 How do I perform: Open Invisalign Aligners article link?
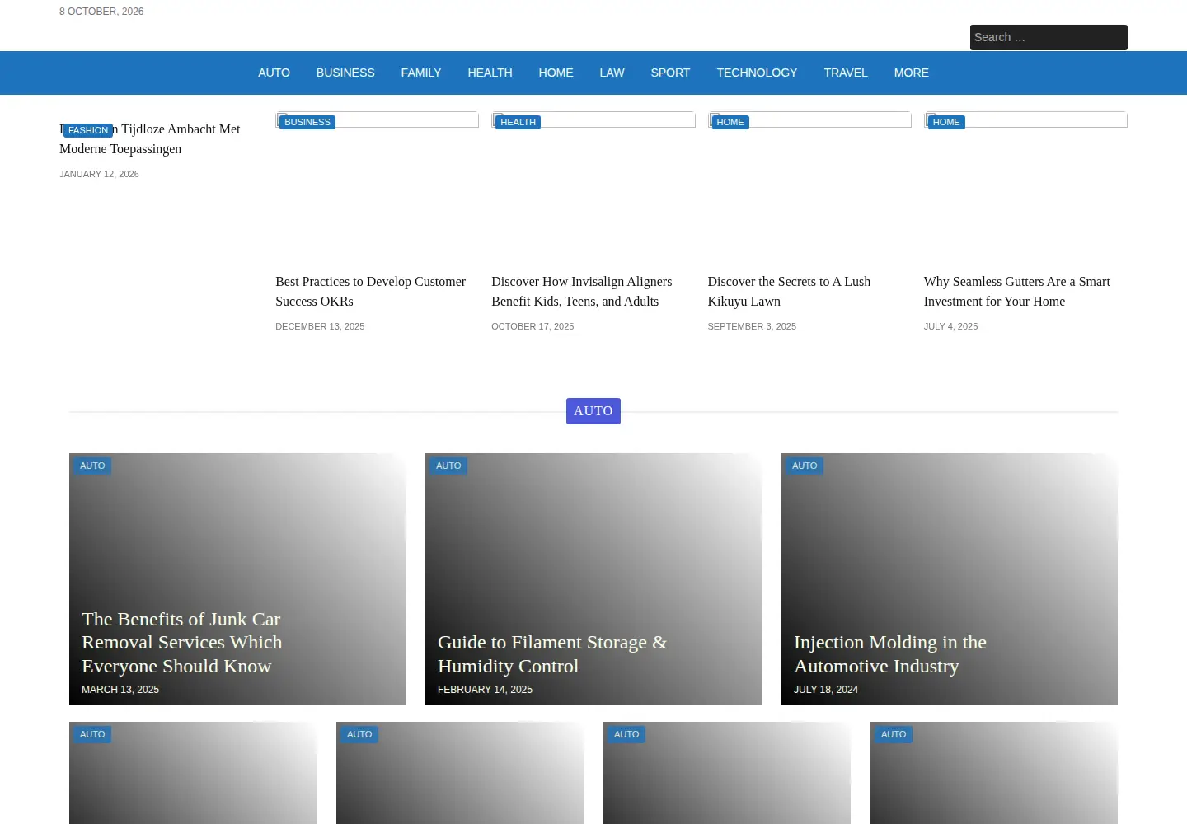coord(581,292)
